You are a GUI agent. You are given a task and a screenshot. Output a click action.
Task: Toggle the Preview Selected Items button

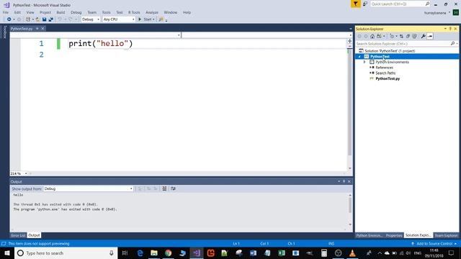pyautogui.click(x=430, y=36)
